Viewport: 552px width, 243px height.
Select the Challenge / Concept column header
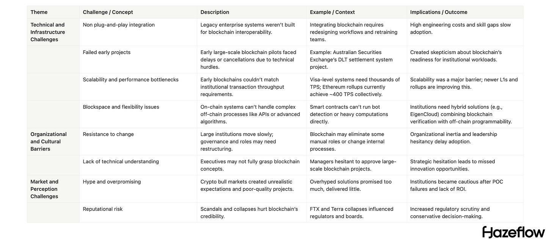108,12
